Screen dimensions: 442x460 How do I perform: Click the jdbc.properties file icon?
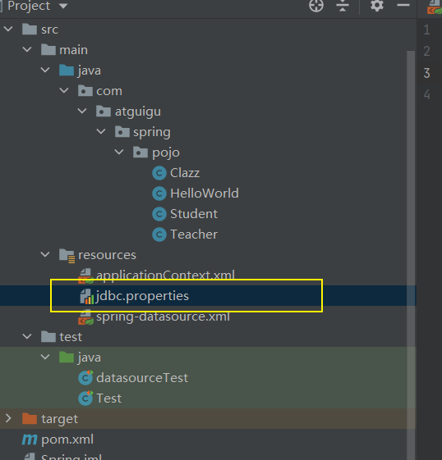[87, 296]
